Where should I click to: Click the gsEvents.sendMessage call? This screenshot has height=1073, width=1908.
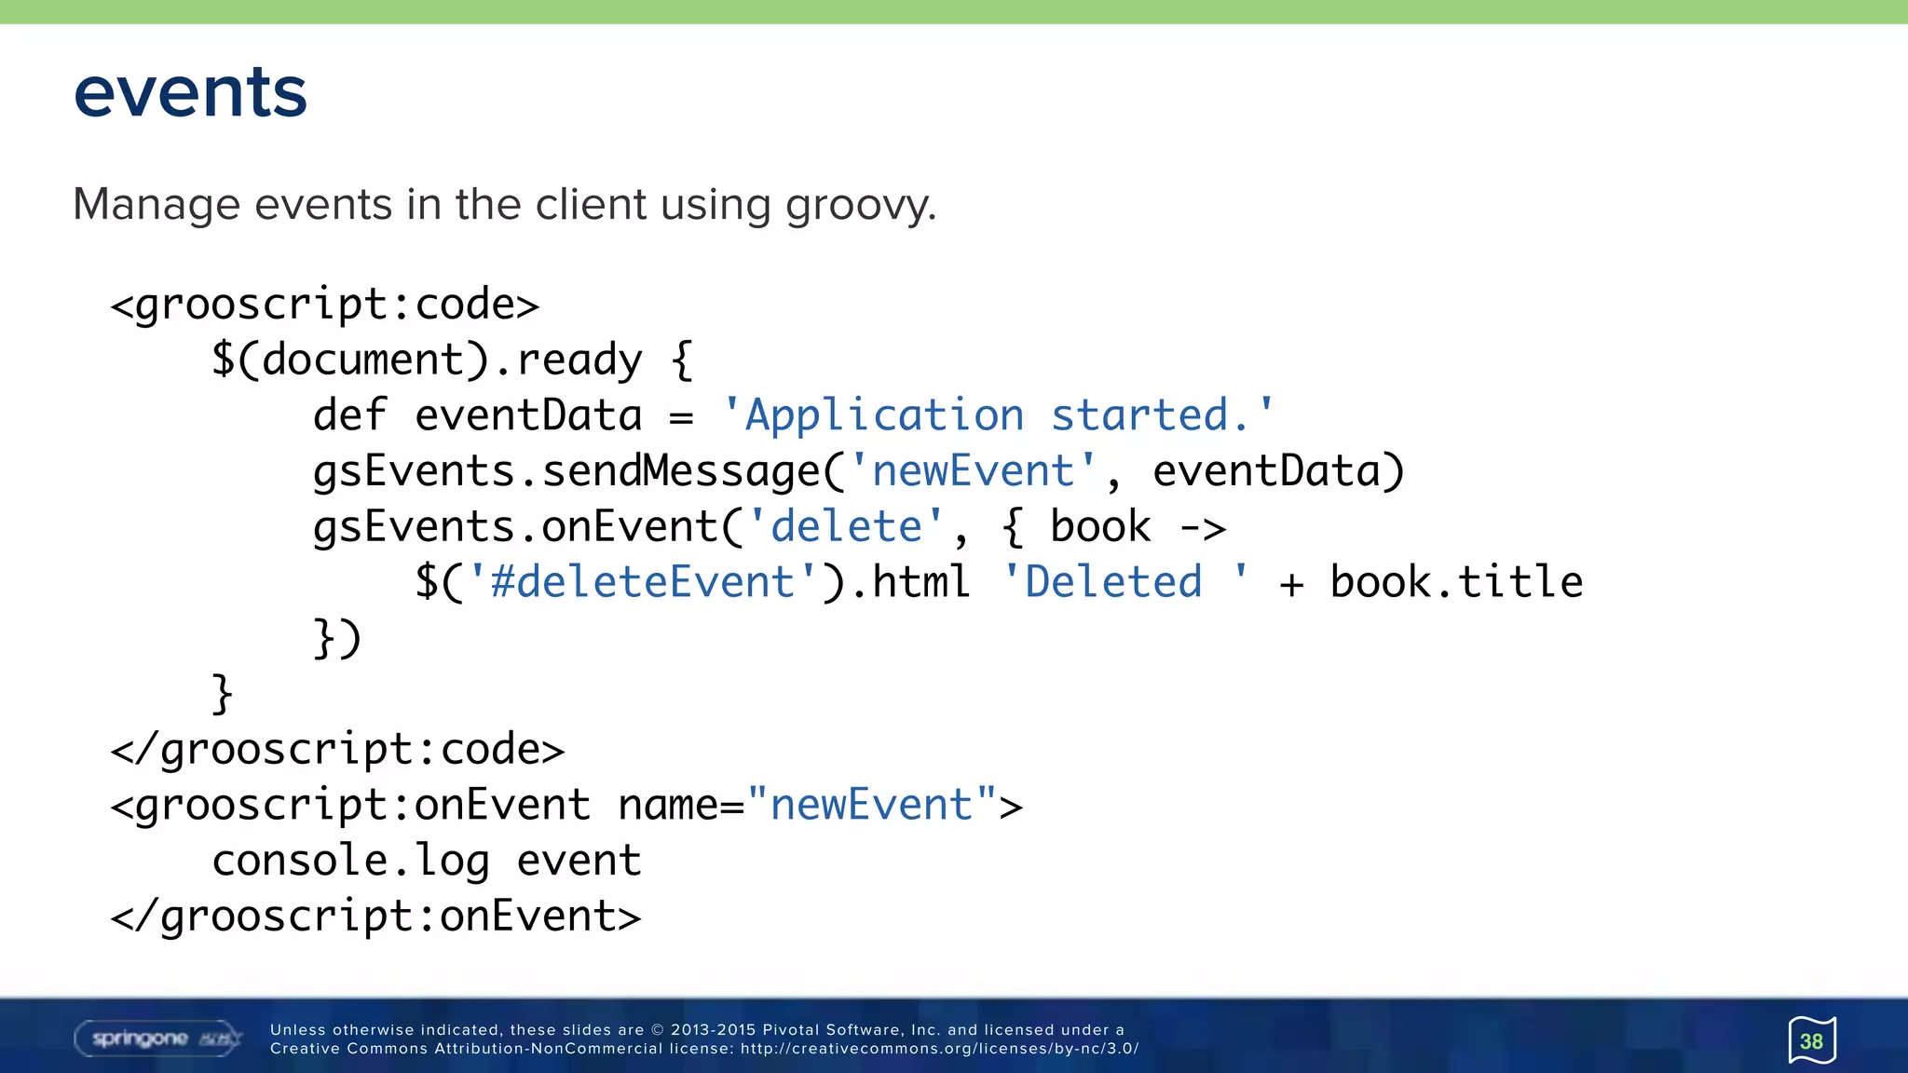pos(566,471)
